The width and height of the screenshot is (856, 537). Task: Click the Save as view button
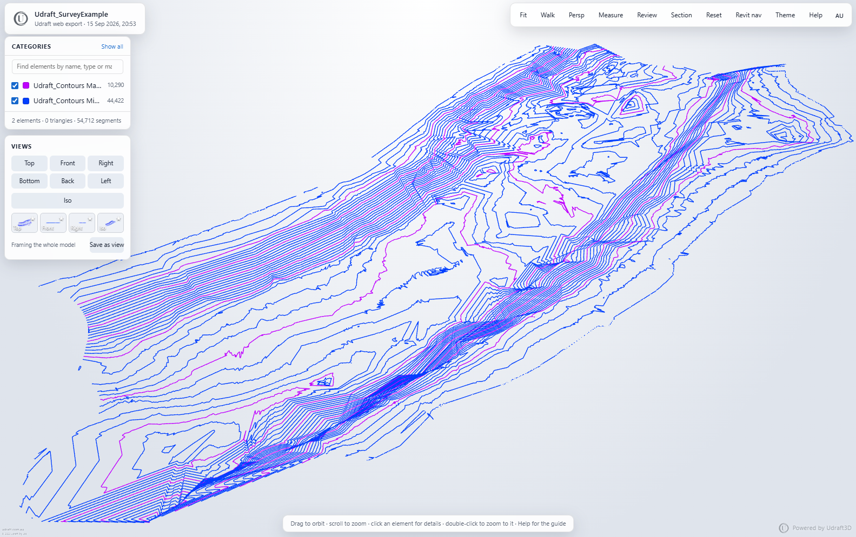click(107, 245)
